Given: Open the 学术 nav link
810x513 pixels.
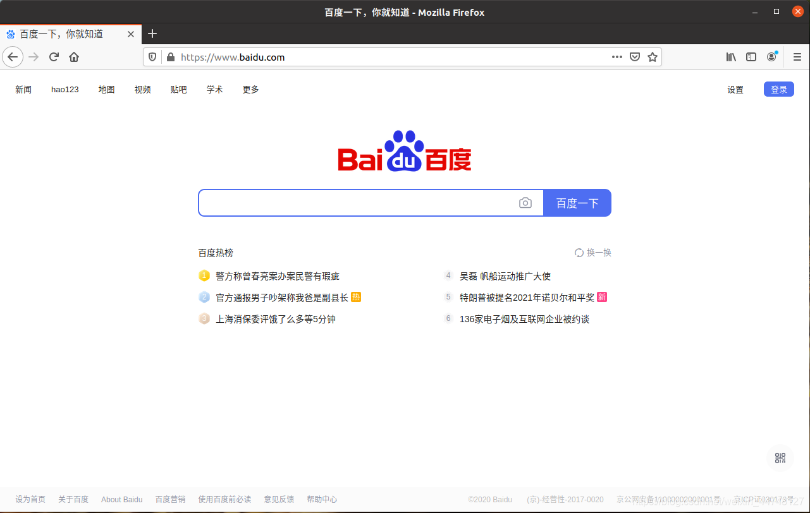Looking at the screenshot, I should click(215, 90).
